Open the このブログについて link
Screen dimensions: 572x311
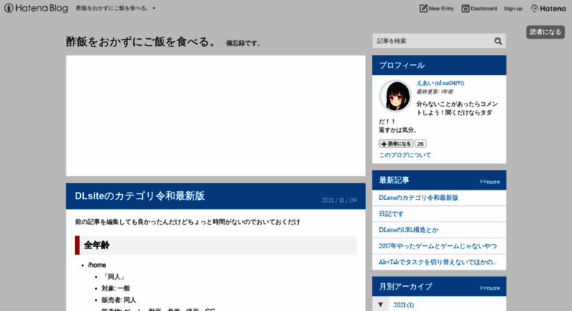click(x=405, y=155)
